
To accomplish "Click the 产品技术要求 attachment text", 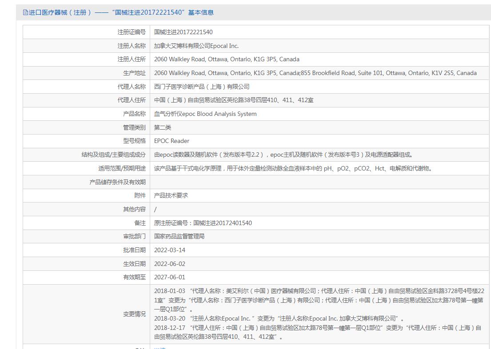I will tap(171, 195).
